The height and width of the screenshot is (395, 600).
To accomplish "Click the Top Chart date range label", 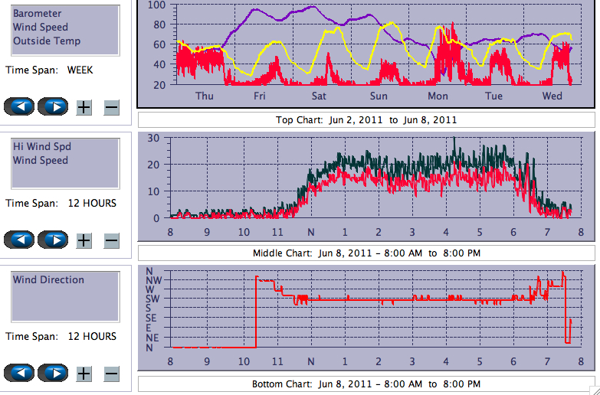I will point(366,120).
